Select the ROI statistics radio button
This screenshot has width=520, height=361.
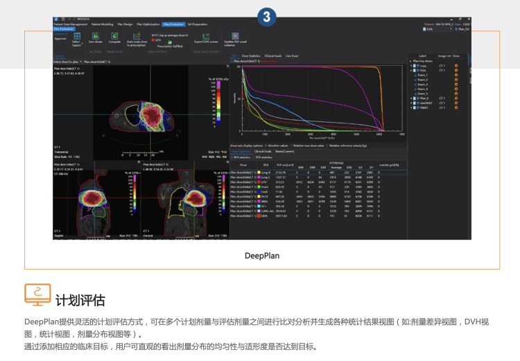(x=232, y=157)
